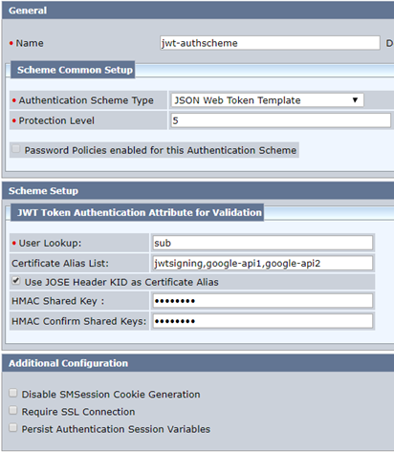
Task: Enable Password Policies for this Authentication Scheme checkbox
Action: point(15,149)
